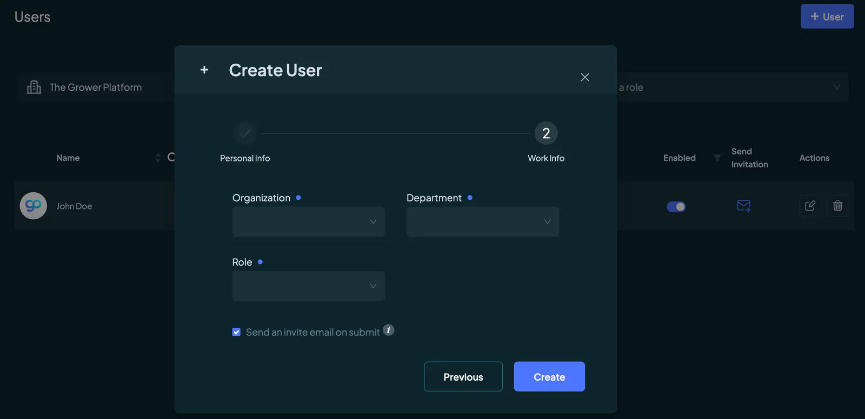865x419 pixels.
Task: Toggle the Enabled switch for John Doe
Action: (676, 207)
